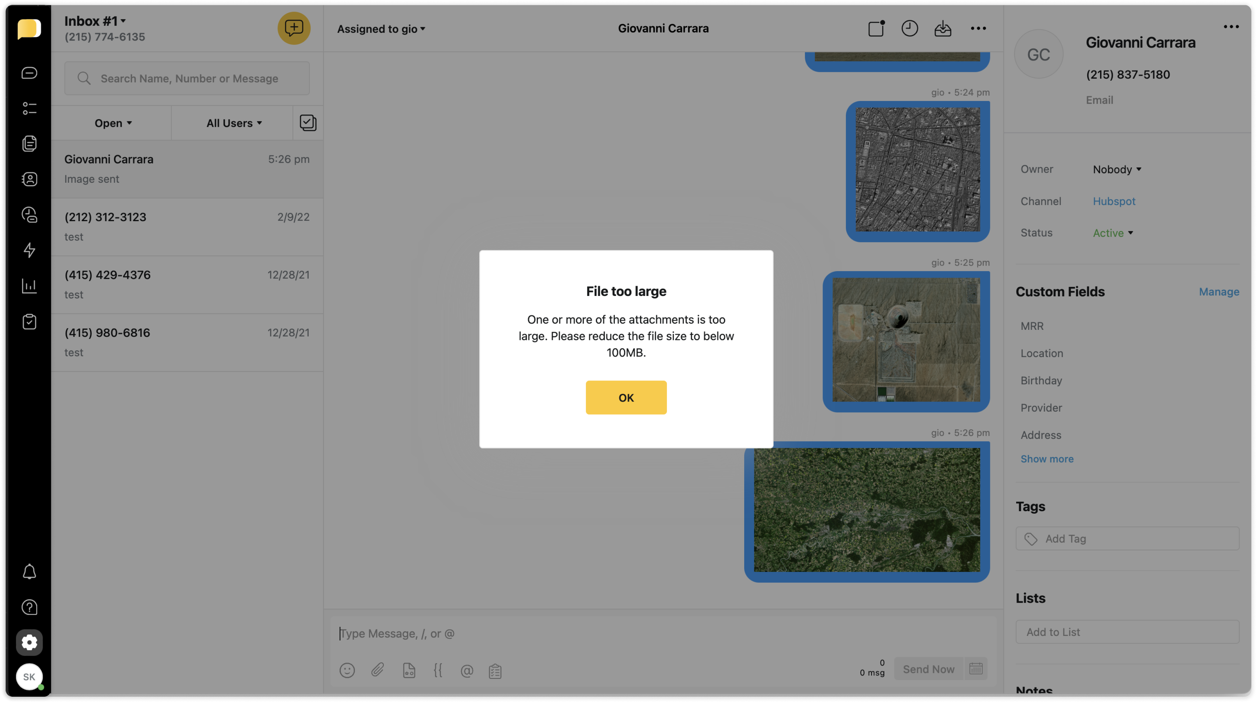
Task: Open the Assigned to gio menu
Action: pos(381,29)
